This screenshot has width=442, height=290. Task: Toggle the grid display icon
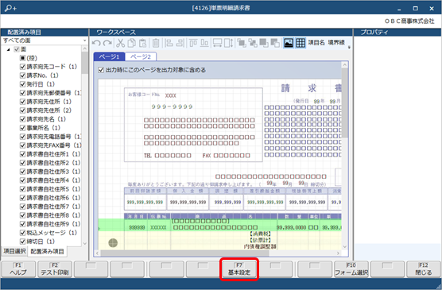pyautogui.click(x=300, y=43)
